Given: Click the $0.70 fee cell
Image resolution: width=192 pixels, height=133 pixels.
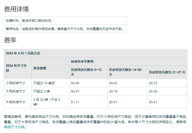Looking at the screenshot, I should (x=127, y=91).
